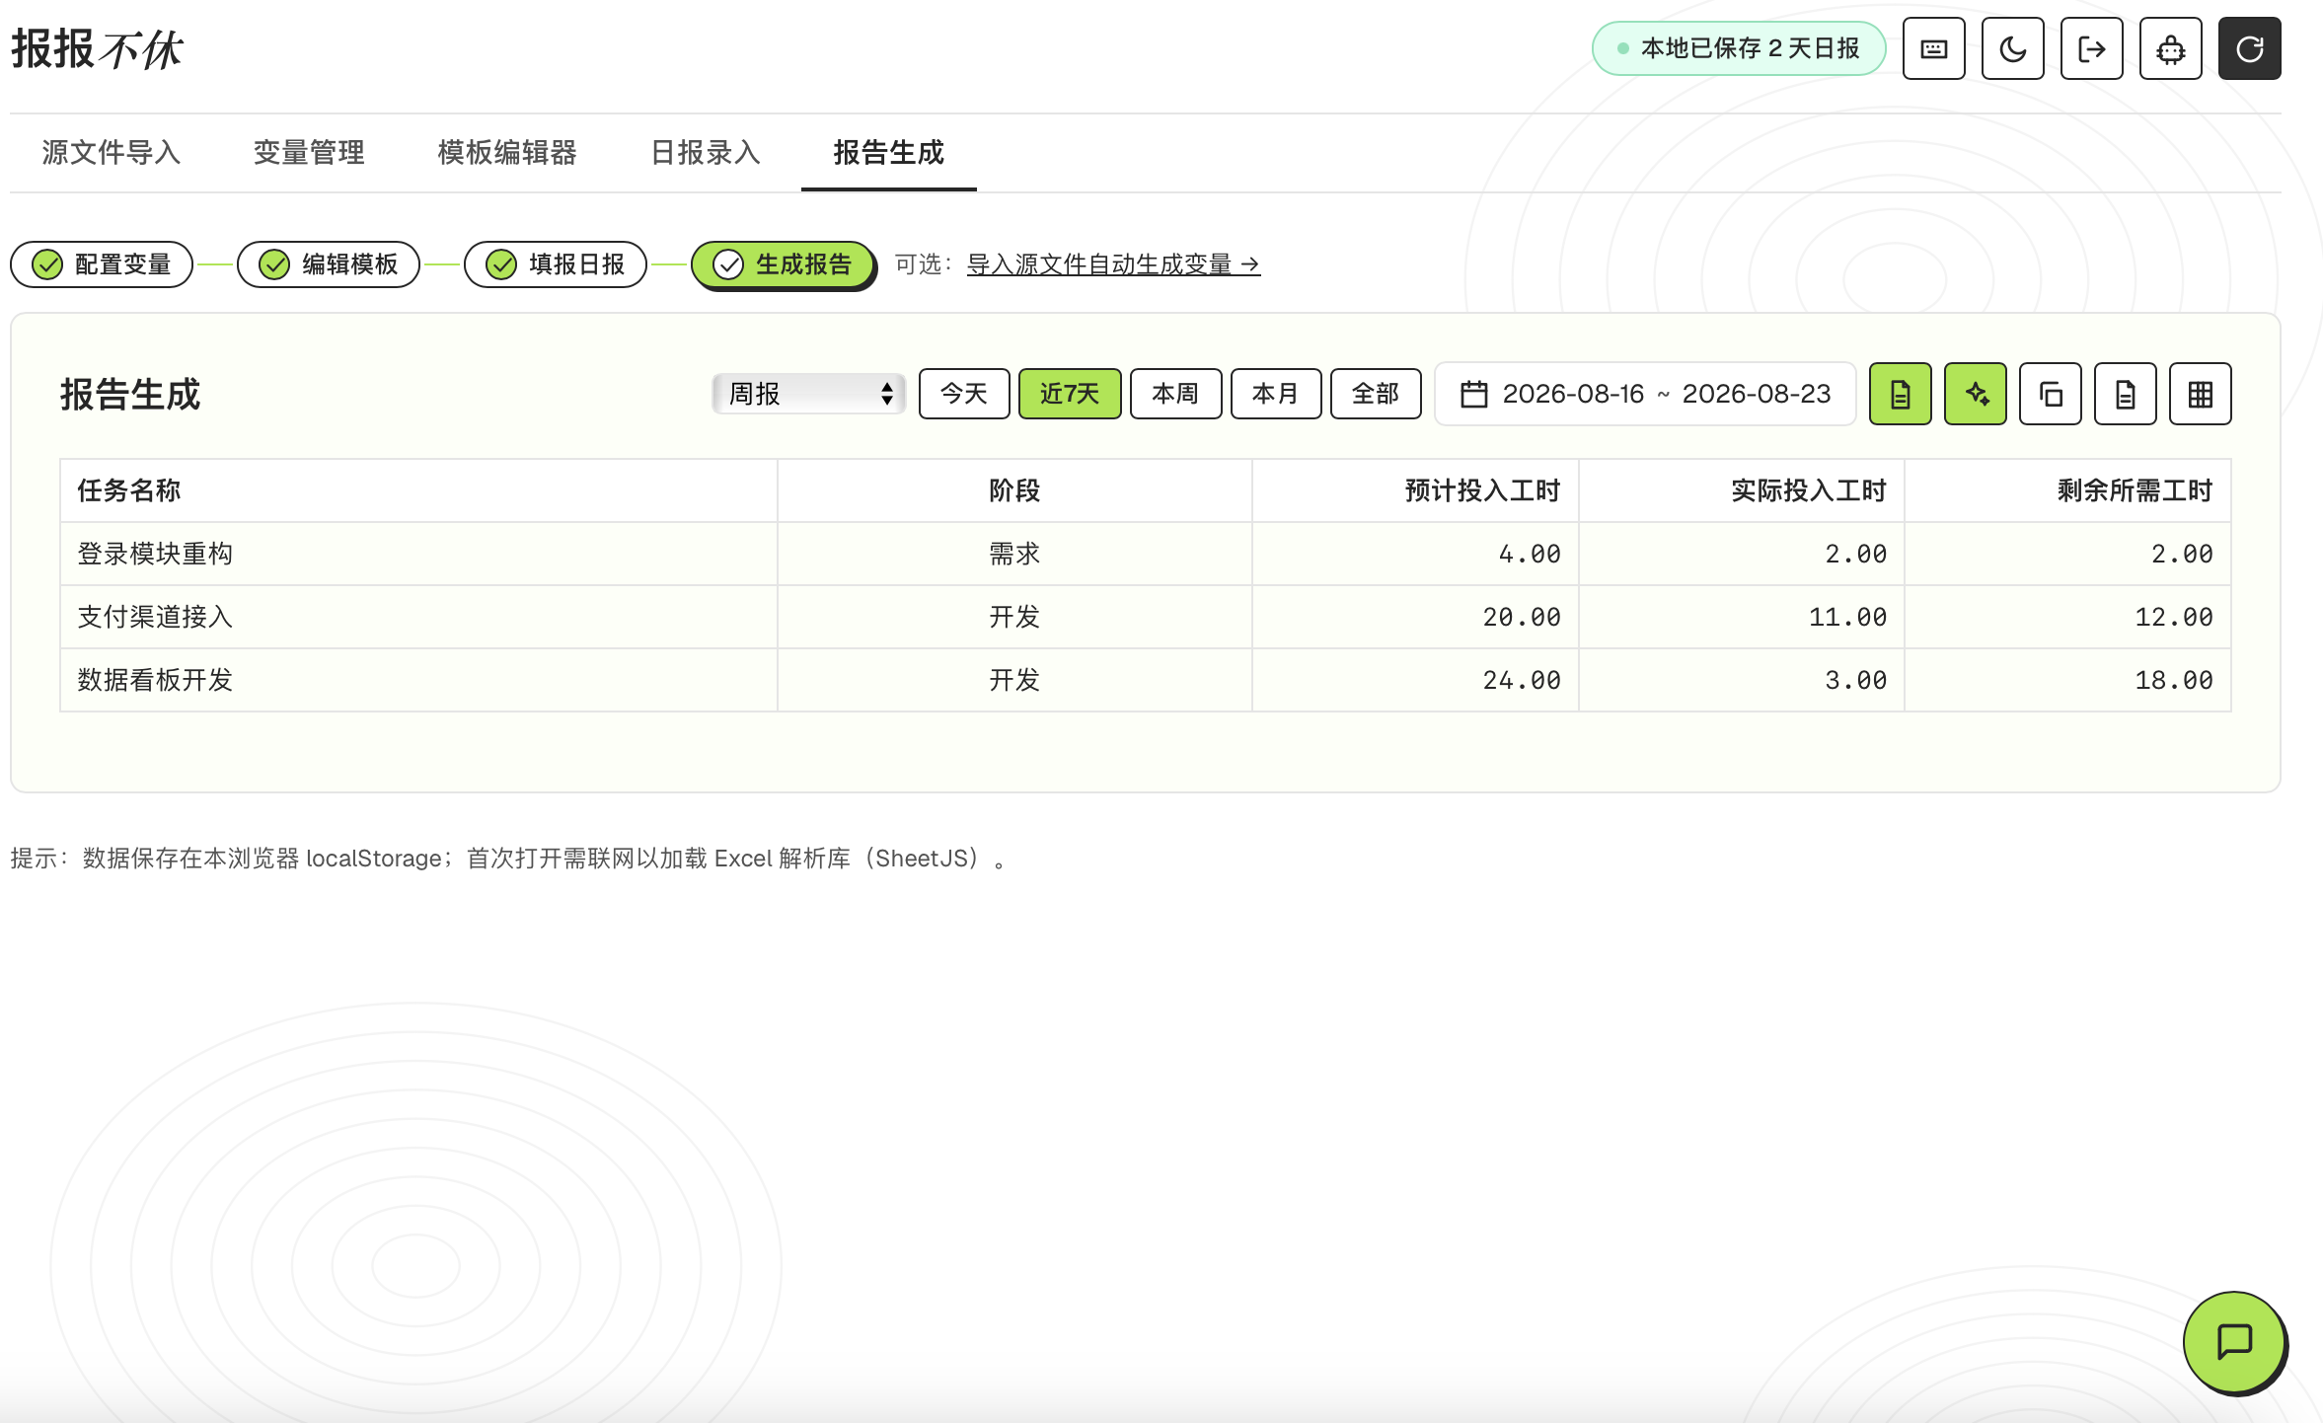Click the 18.00 remaining hours cell
The image size is (2323, 1423).
point(2067,680)
